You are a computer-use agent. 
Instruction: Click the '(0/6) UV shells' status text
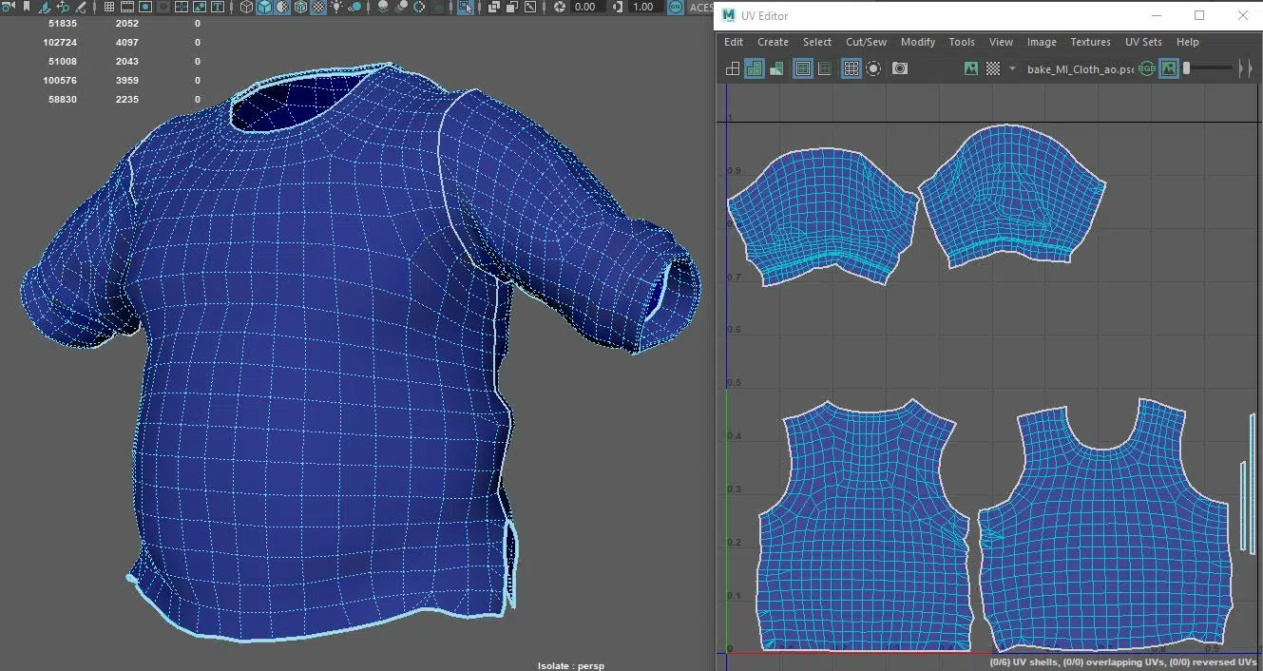[x=1039, y=662]
